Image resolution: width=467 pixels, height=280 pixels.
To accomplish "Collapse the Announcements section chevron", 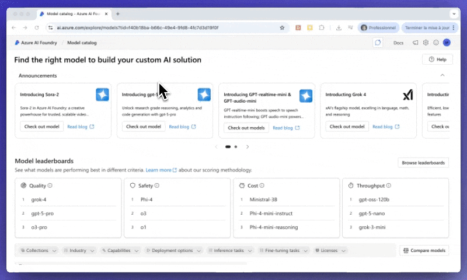I will pos(442,75).
